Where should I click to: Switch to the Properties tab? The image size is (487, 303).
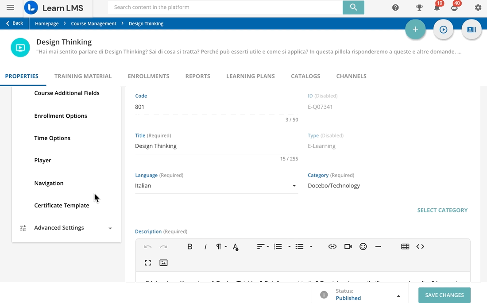(22, 76)
